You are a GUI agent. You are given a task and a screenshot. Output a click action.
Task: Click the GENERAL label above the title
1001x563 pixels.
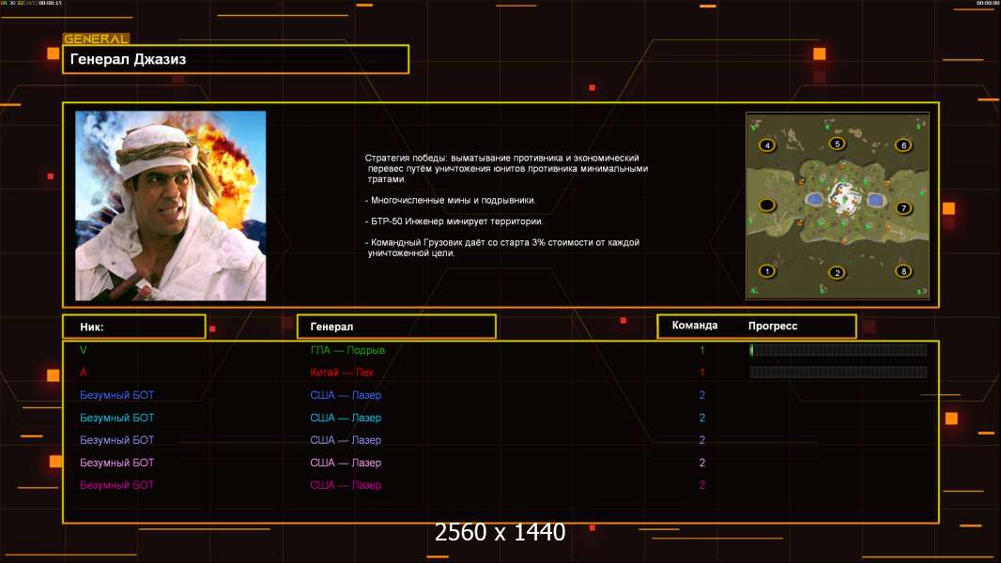tap(97, 38)
